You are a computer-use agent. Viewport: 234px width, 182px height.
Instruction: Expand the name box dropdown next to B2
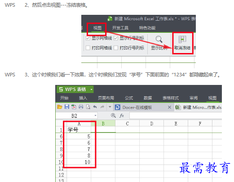click(95, 115)
